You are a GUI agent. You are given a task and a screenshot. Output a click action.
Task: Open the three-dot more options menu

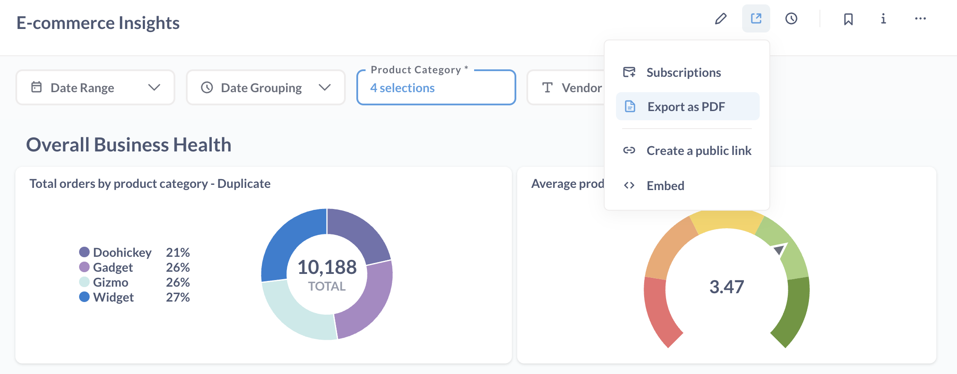920,19
